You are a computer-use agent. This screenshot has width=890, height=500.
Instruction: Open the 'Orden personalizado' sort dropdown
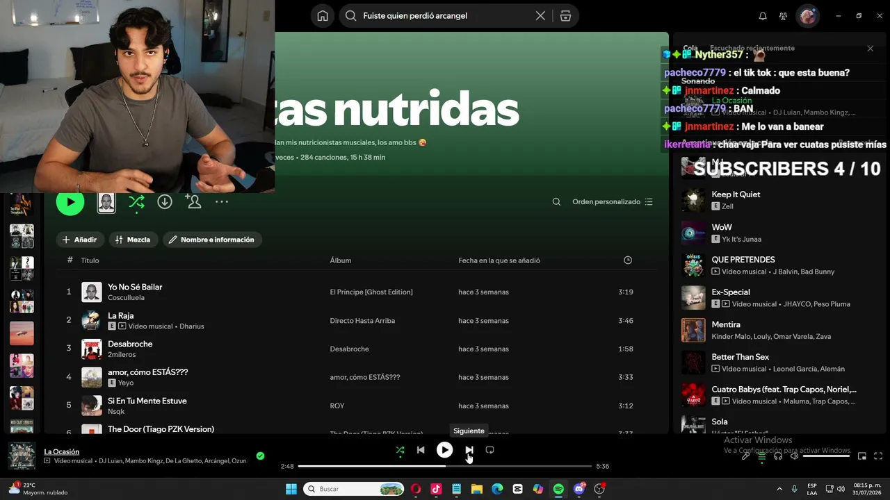[613, 202]
